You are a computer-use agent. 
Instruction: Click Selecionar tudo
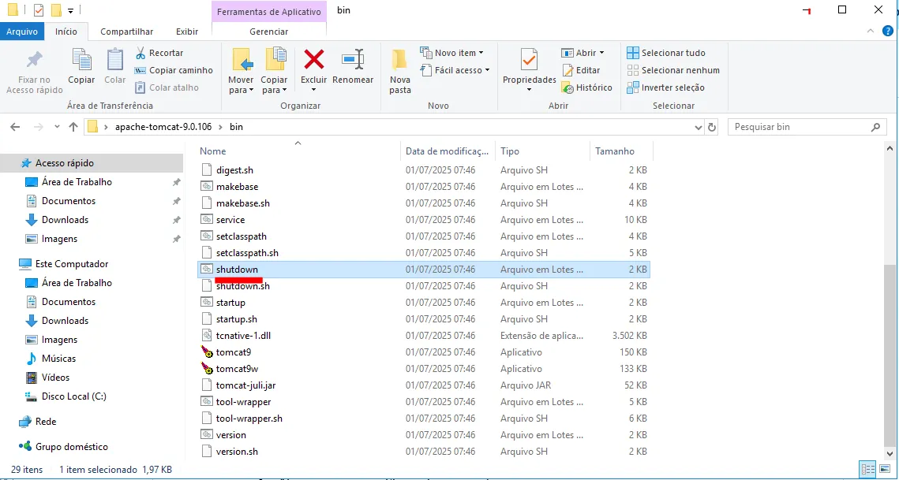click(x=666, y=53)
